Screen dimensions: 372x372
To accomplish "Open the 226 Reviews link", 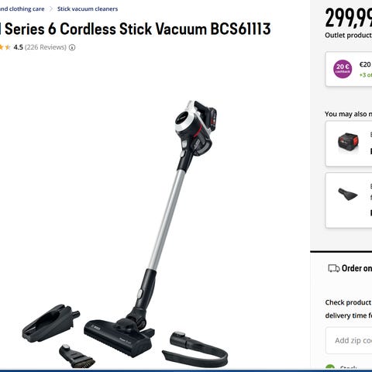I will (x=46, y=47).
